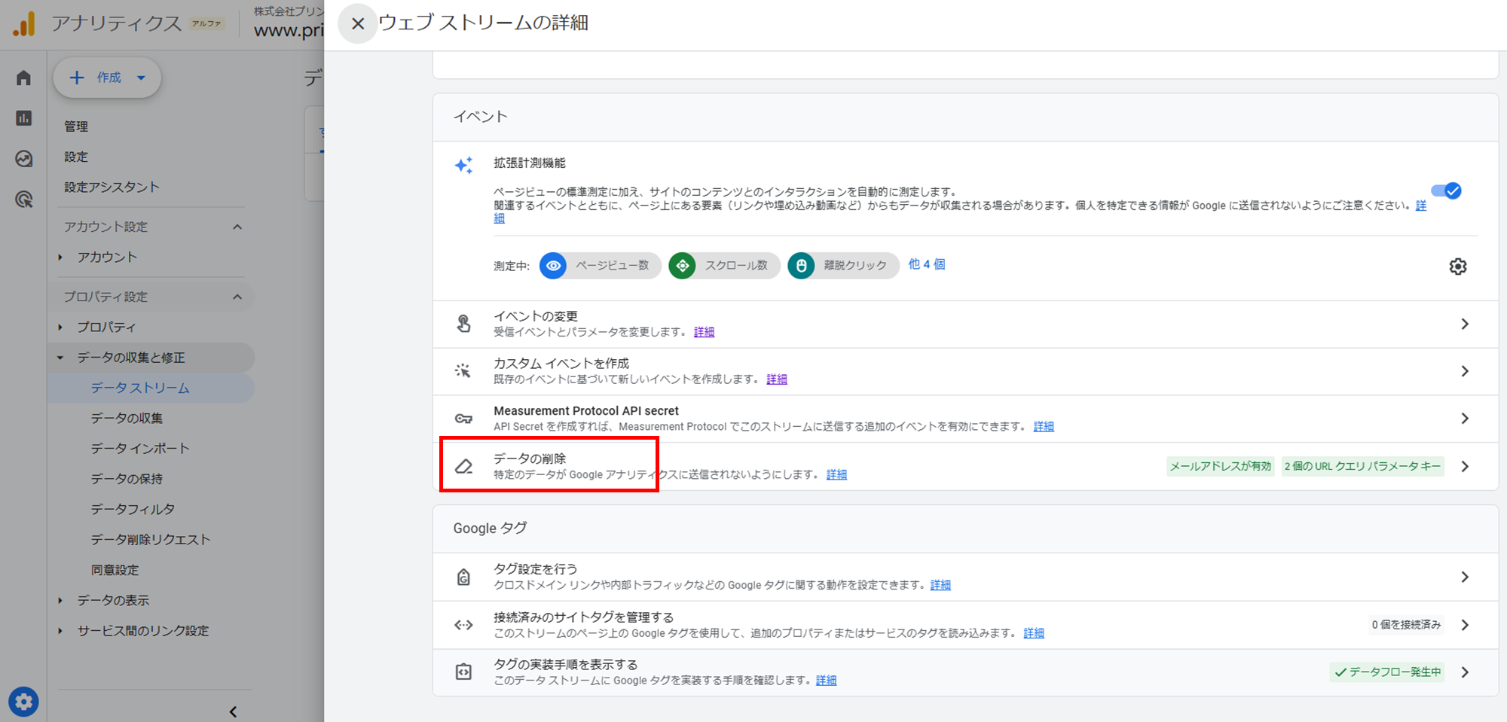Click the Admin gear icon at bottom left
1507x722 pixels.
[23, 702]
